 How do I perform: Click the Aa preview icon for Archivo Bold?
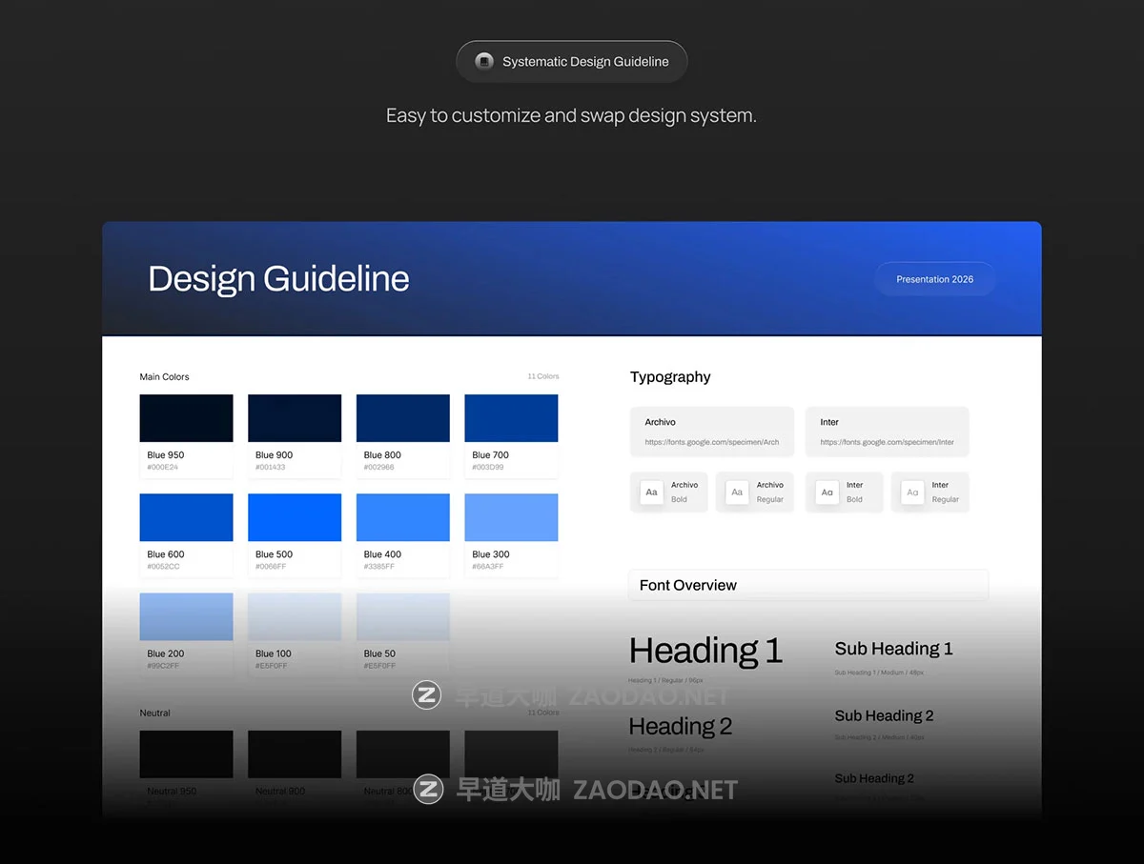(x=652, y=492)
